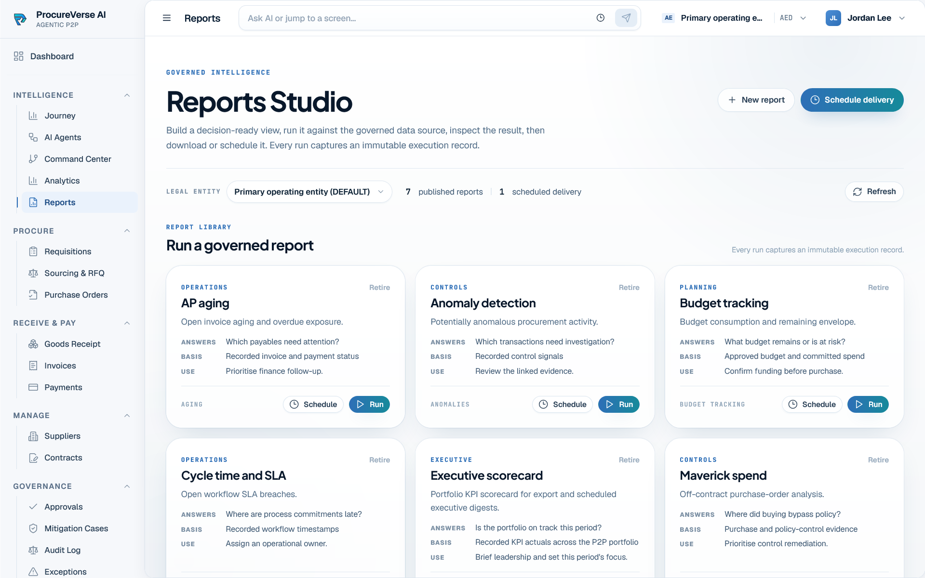
Task: Click the '7 published reports' count
Action: coord(444,192)
